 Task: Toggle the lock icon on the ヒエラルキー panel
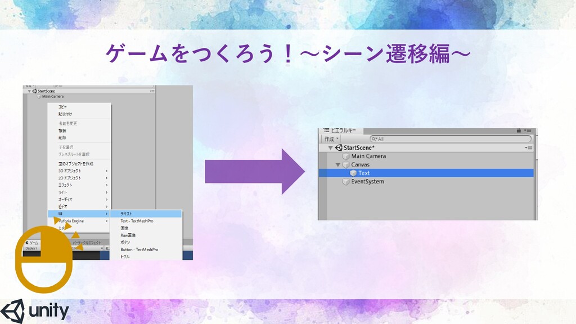[519, 130]
